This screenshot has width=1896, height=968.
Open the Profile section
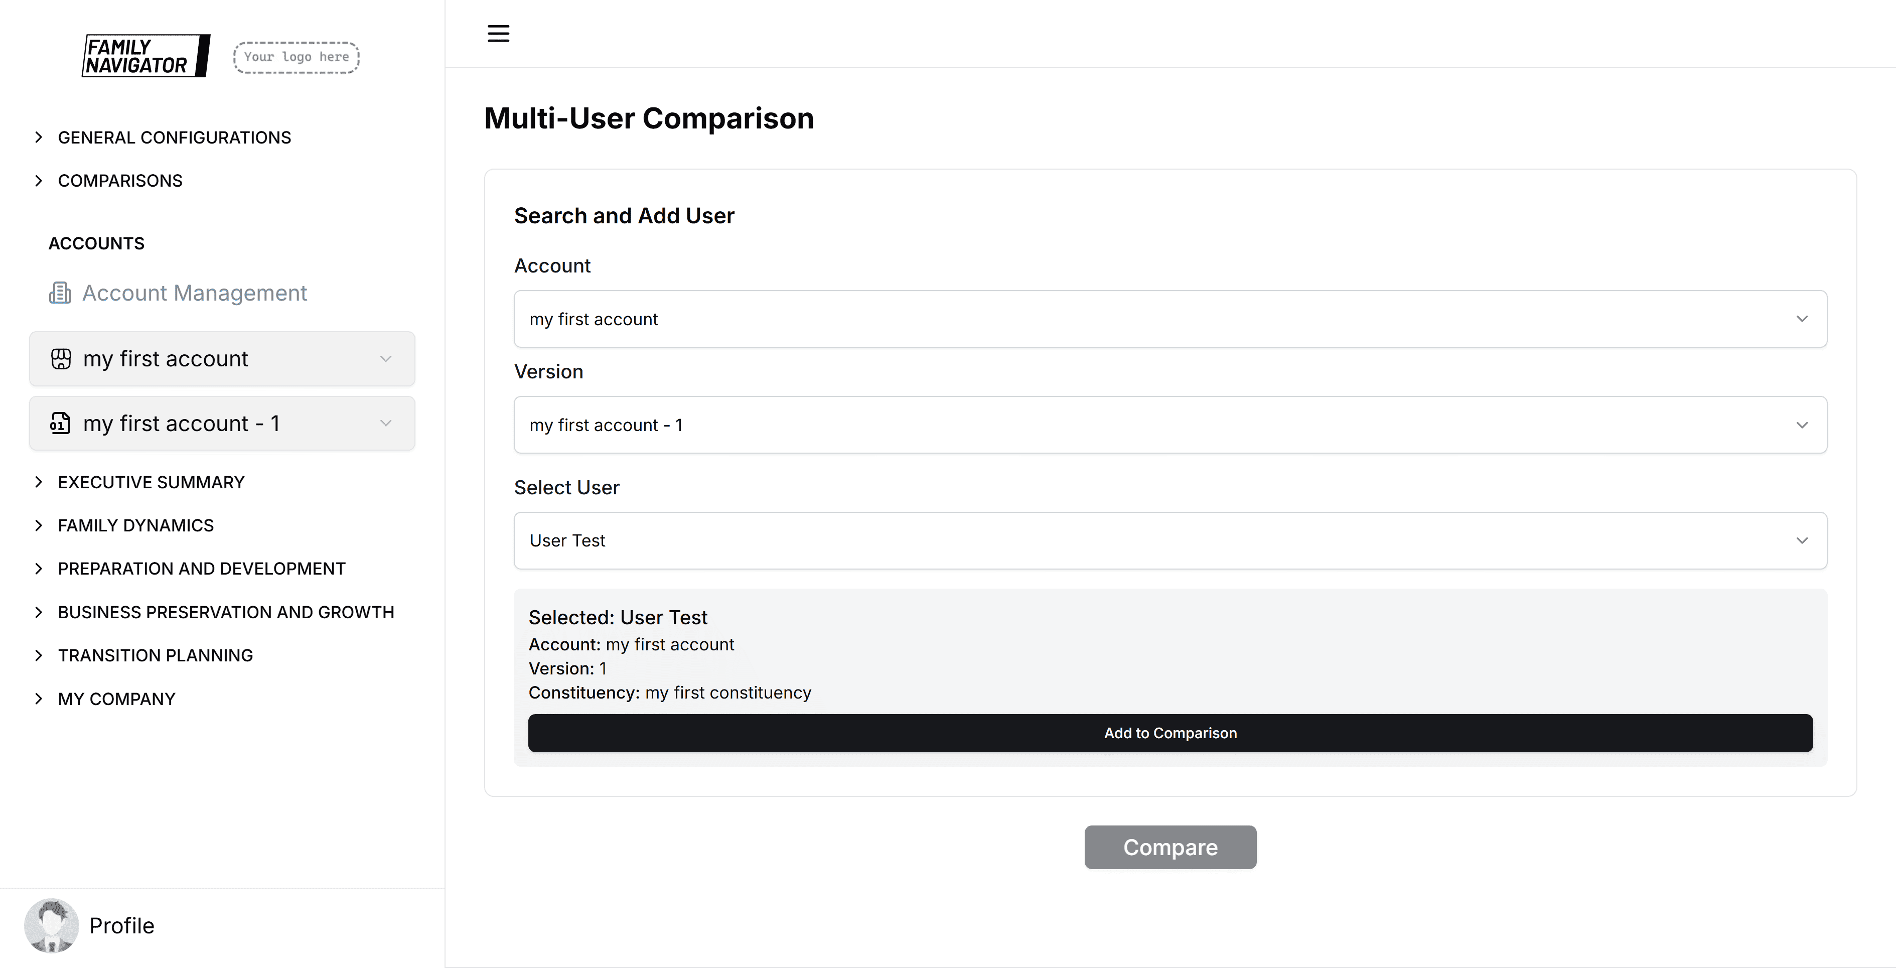coord(121,924)
